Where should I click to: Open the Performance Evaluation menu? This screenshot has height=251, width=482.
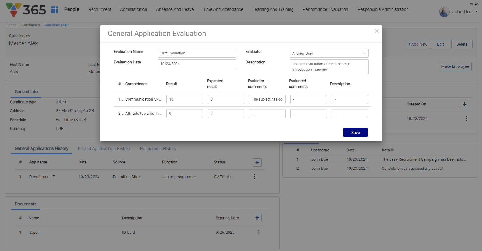click(325, 9)
